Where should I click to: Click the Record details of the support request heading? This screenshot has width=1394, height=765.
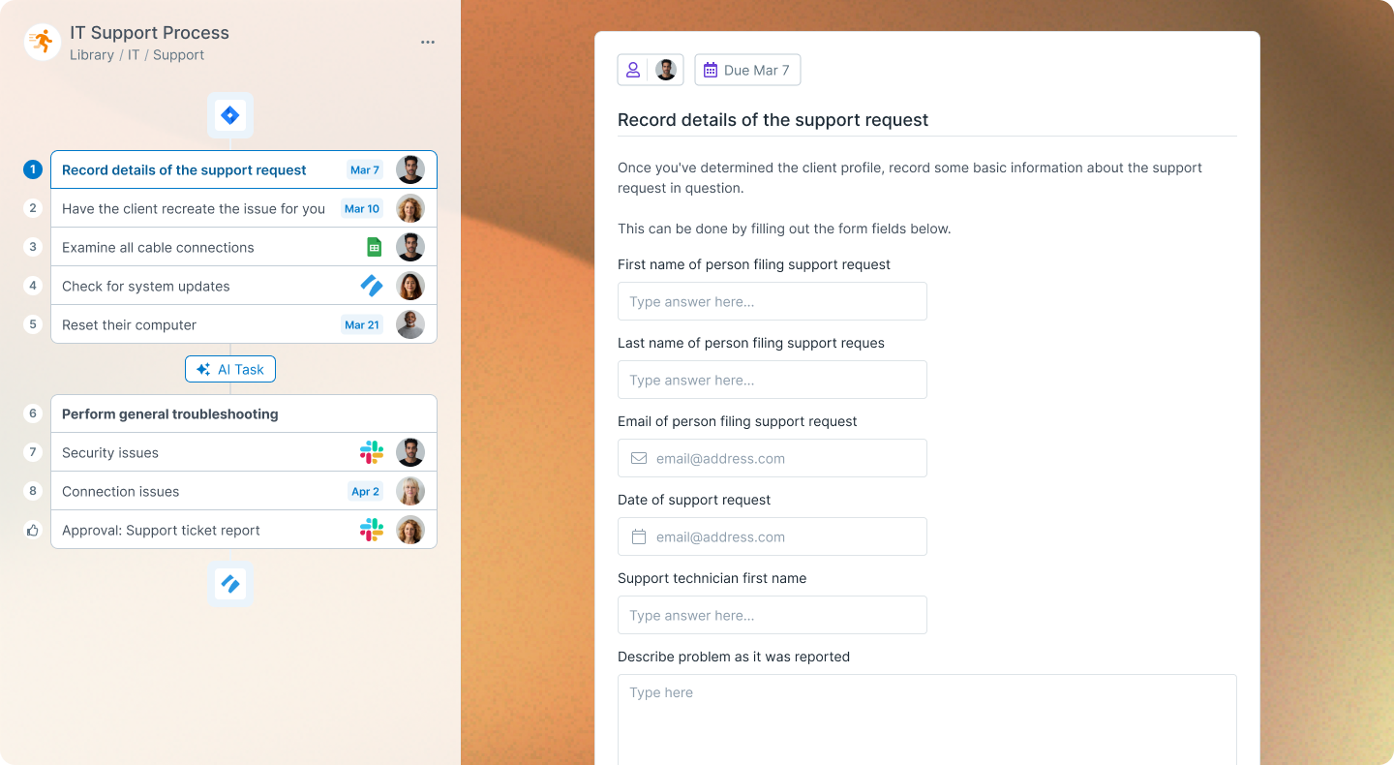tap(773, 120)
